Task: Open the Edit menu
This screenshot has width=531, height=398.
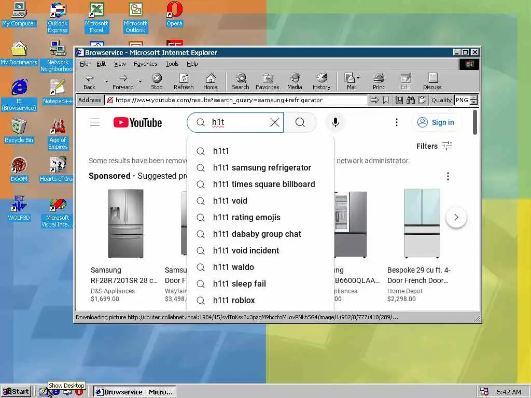Action: (101, 64)
